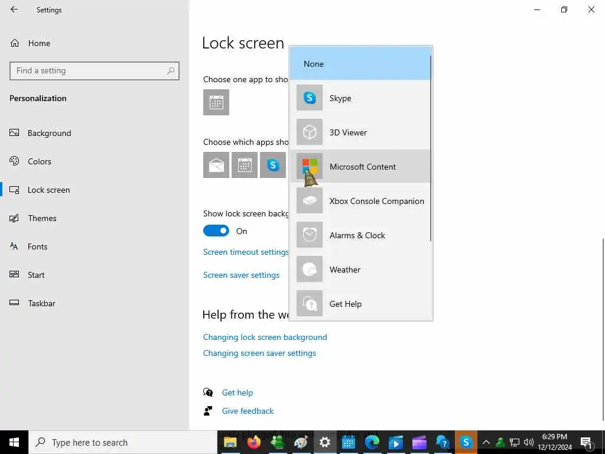
Task: Open the notification action center
Action: 586,442
